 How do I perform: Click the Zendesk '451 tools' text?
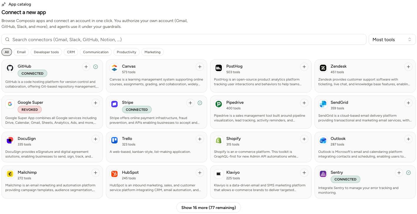click(337, 72)
